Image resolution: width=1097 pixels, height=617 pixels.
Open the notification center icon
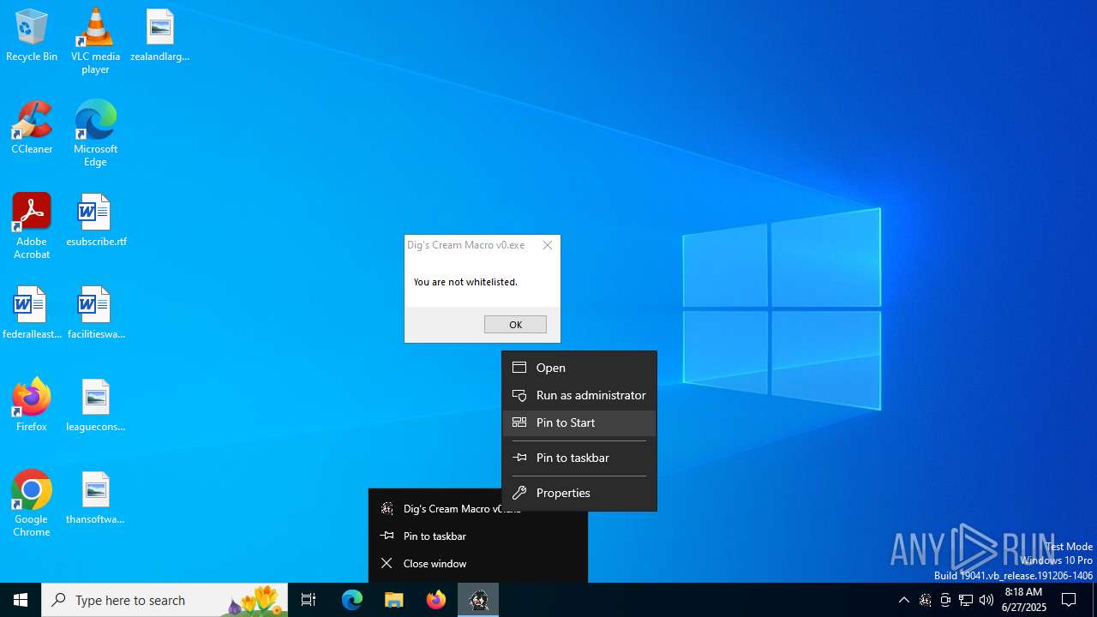[1069, 600]
